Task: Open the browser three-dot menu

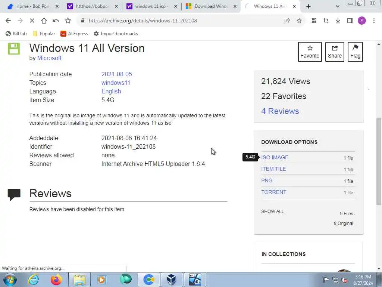Action: point(374,21)
